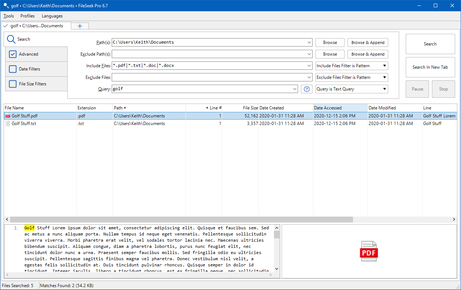The image size is (461, 290).
Task: Uncheck the Advanced checkbox
Action: (13, 54)
